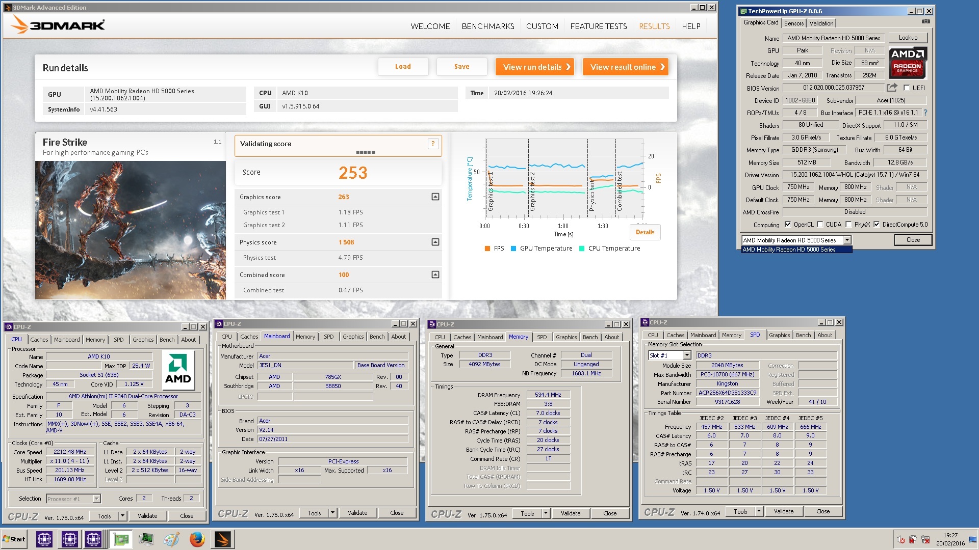Click the Bus Interface question mark in GPU-Z

925,113
